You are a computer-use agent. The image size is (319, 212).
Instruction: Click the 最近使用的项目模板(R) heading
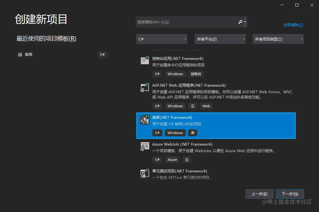pyautogui.click(x=46, y=38)
